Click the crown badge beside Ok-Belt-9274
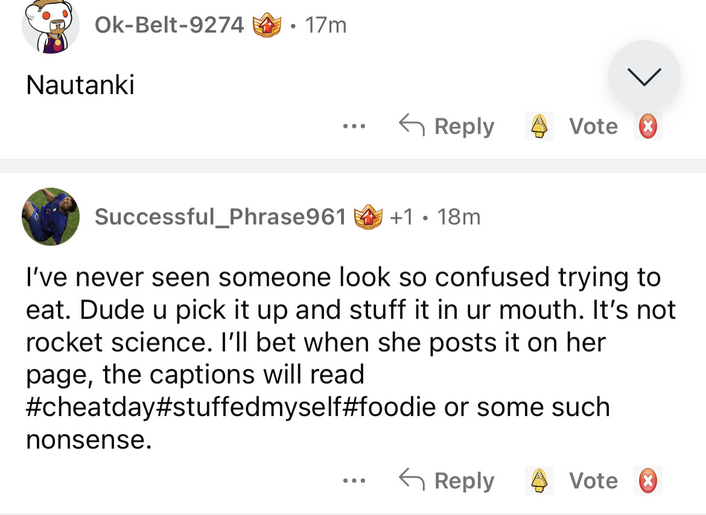The width and height of the screenshot is (706, 515). 267,26
